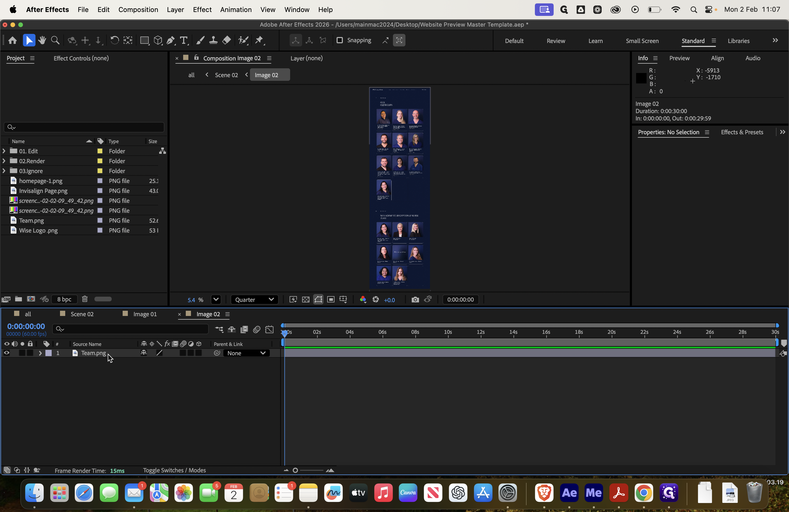Select the Puppet Pin tool
Image resolution: width=789 pixels, height=512 pixels.
(x=259, y=40)
